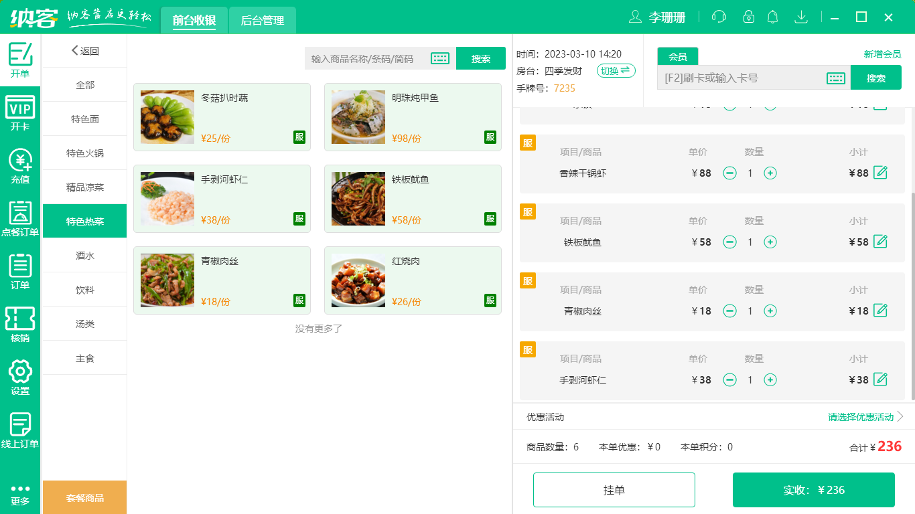Open the 订单 orders sidebar icon

20,272
